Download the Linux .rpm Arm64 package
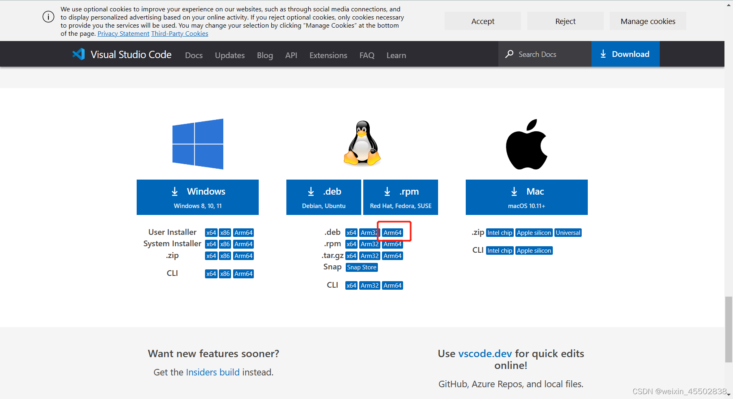The height and width of the screenshot is (399, 733). (x=393, y=245)
